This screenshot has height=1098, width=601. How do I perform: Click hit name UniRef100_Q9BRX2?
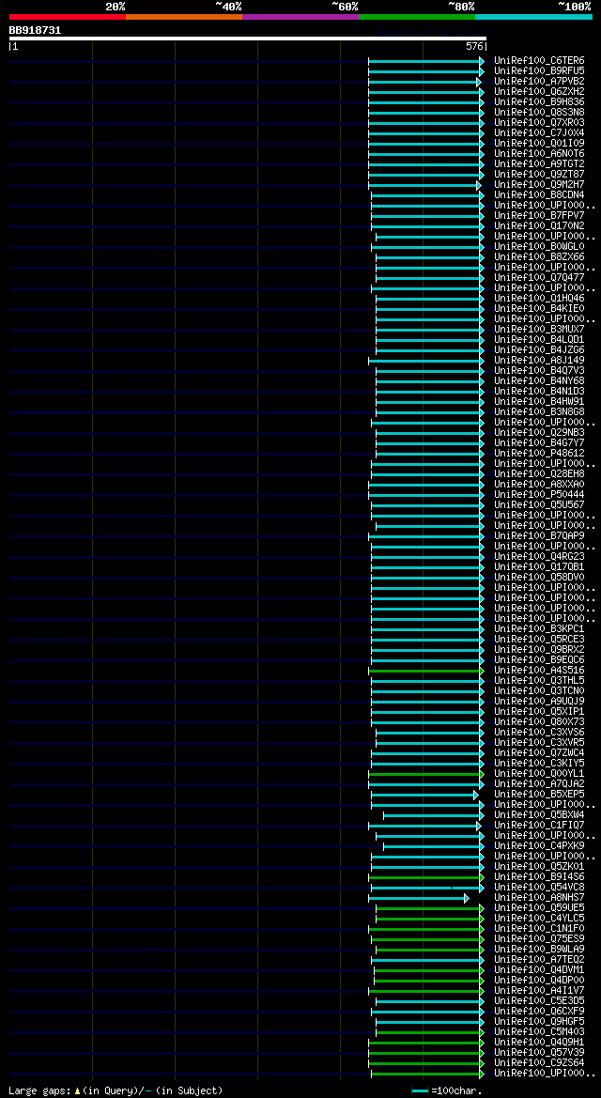[x=539, y=650]
